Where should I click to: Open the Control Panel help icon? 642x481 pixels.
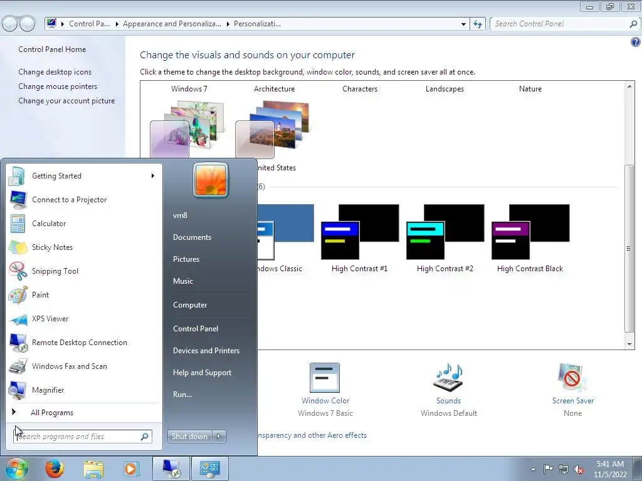click(636, 42)
